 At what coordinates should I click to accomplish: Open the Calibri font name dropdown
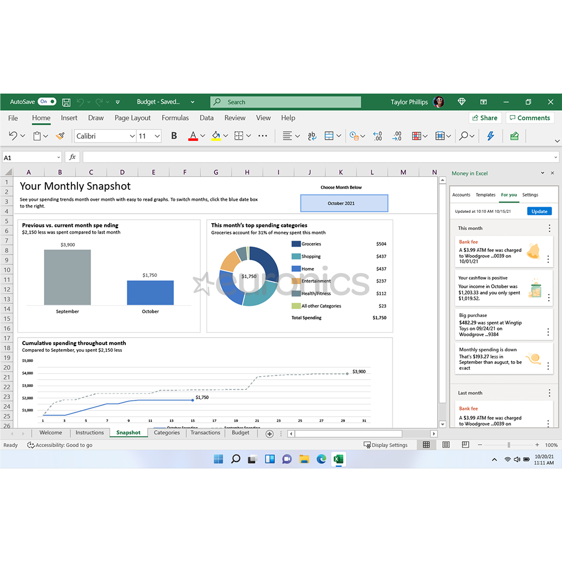[x=132, y=136]
